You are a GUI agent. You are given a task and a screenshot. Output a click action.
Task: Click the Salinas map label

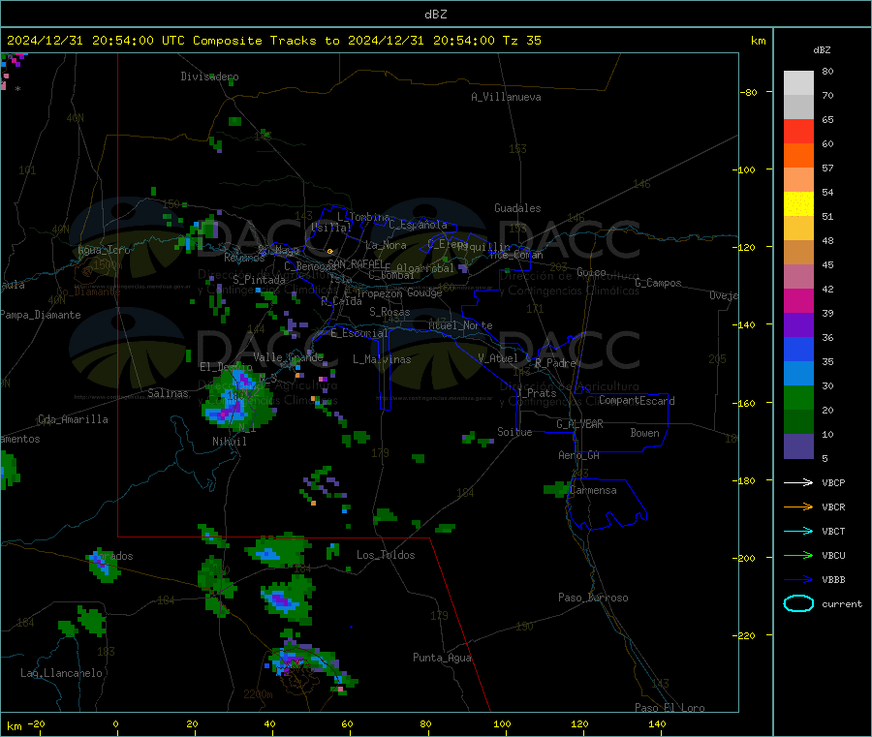click(x=168, y=393)
